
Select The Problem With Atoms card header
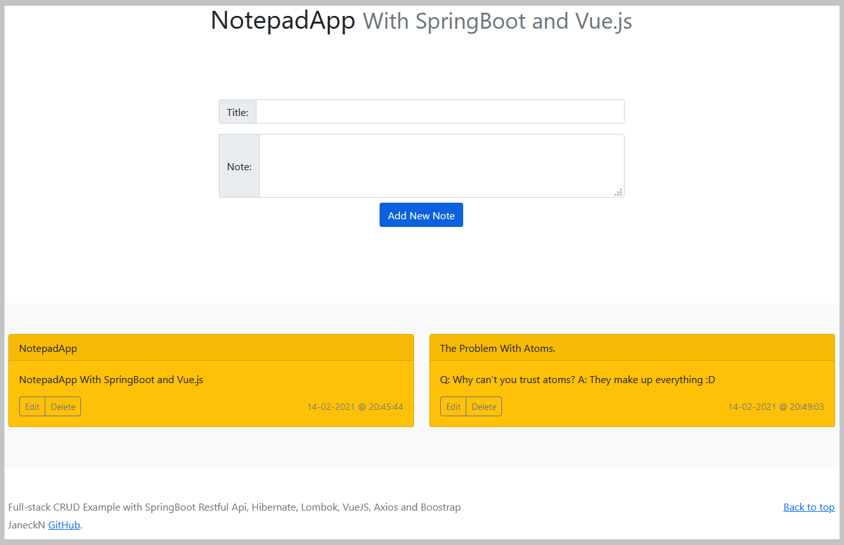632,348
